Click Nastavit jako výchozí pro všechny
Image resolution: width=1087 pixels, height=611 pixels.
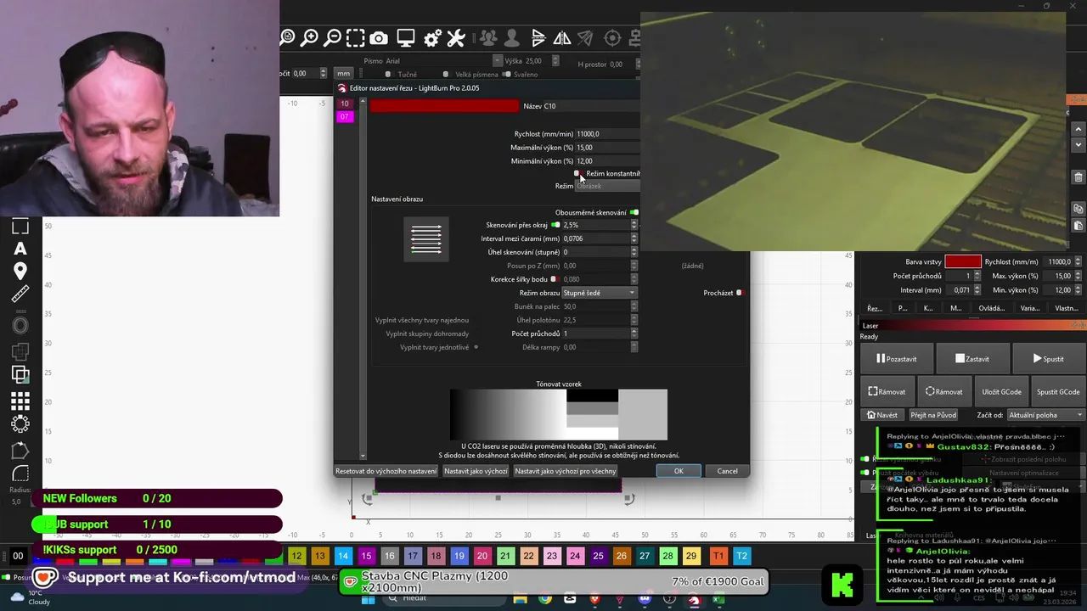[x=565, y=471]
